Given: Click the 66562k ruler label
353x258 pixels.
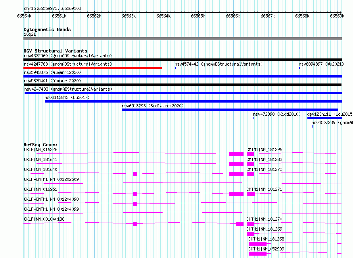Looking at the screenshot, I should click(94, 16).
